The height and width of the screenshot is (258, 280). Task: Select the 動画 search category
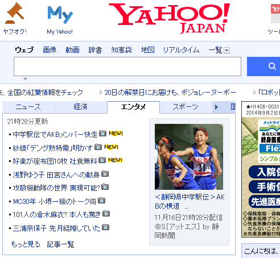(72, 50)
